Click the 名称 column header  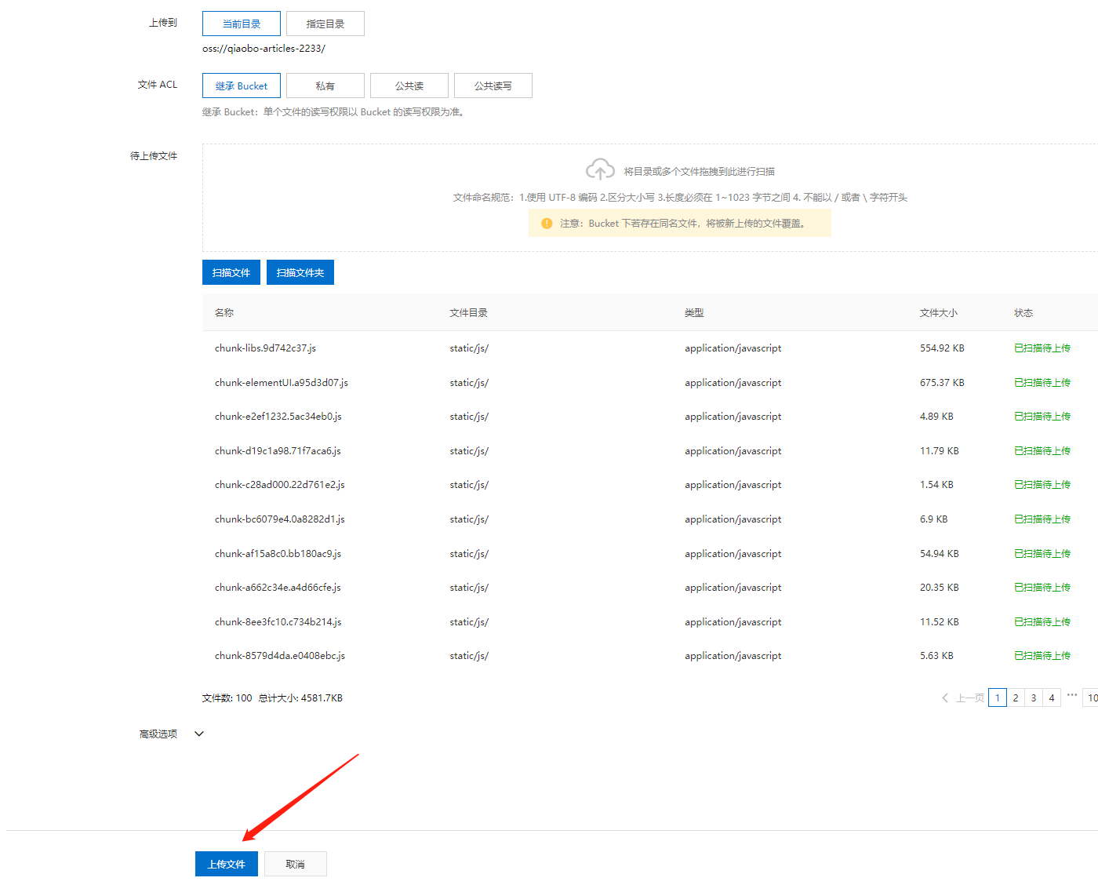[224, 313]
